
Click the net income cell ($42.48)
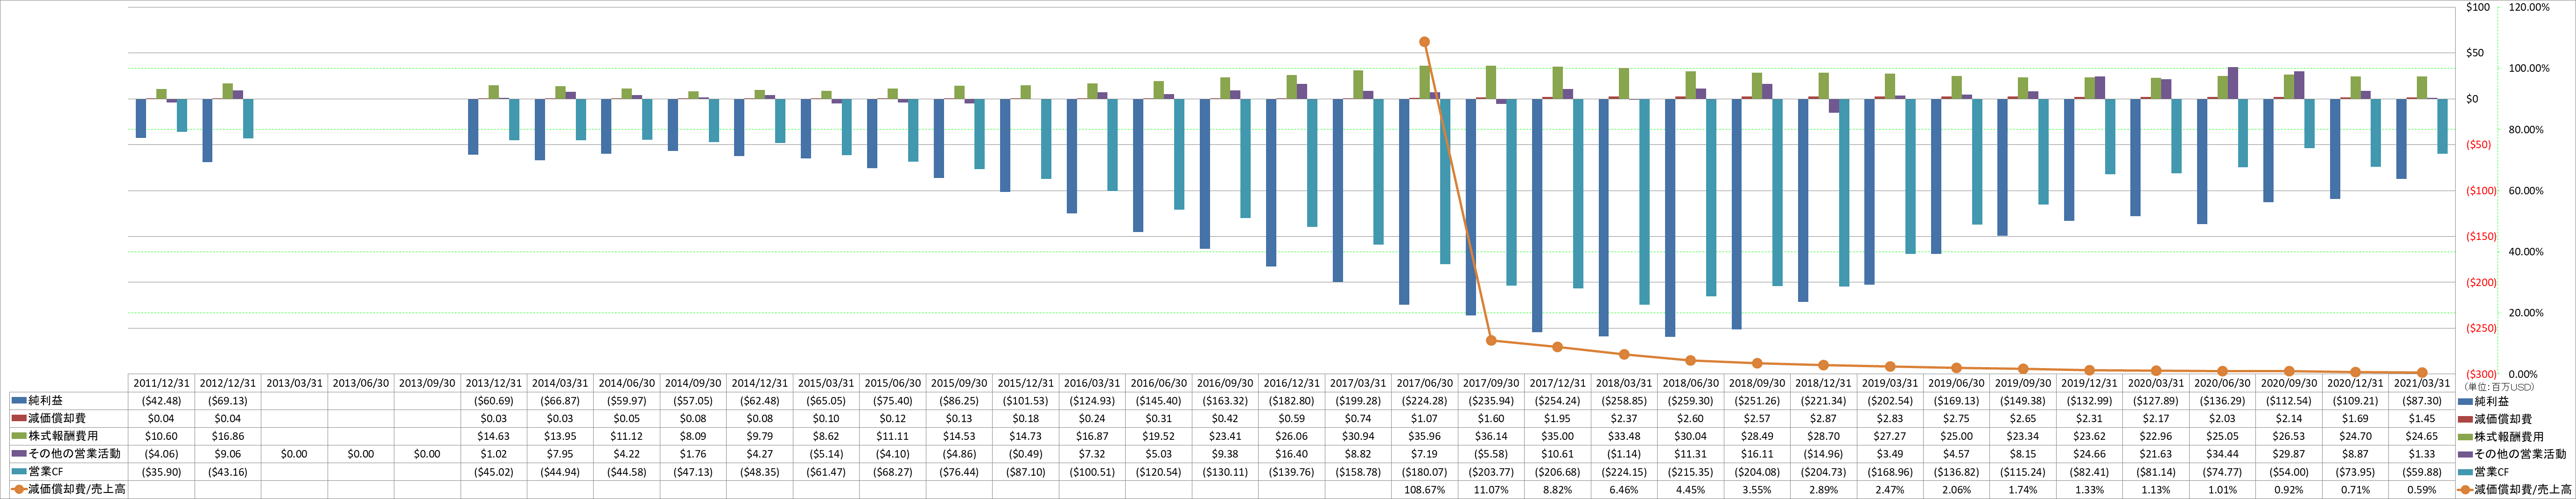pyautogui.click(x=162, y=401)
